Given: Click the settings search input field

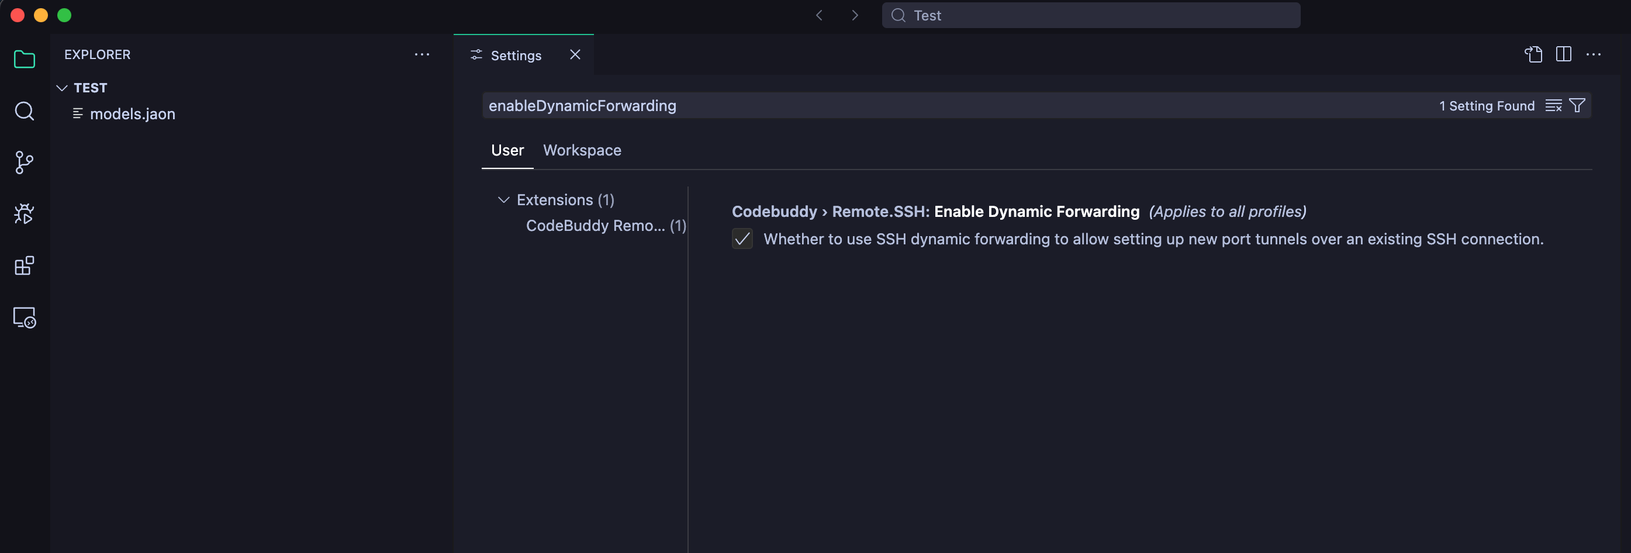Looking at the screenshot, I should pyautogui.click(x=950, y=106).
